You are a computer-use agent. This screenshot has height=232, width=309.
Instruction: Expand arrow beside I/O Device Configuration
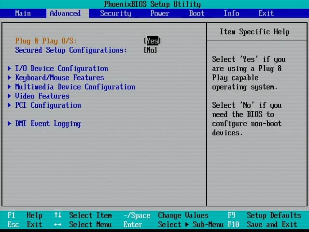pyautogui.click(x=9, y=69)
